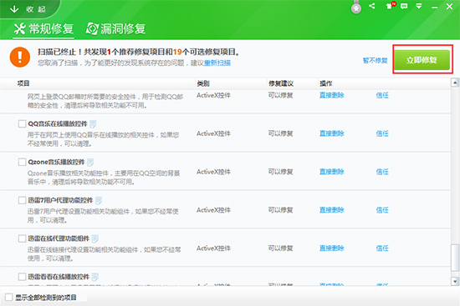Click 信任 for Qzone音乐播放控件
The height and width of the screenshot is (306, 460).
click(x=382, y=172)
